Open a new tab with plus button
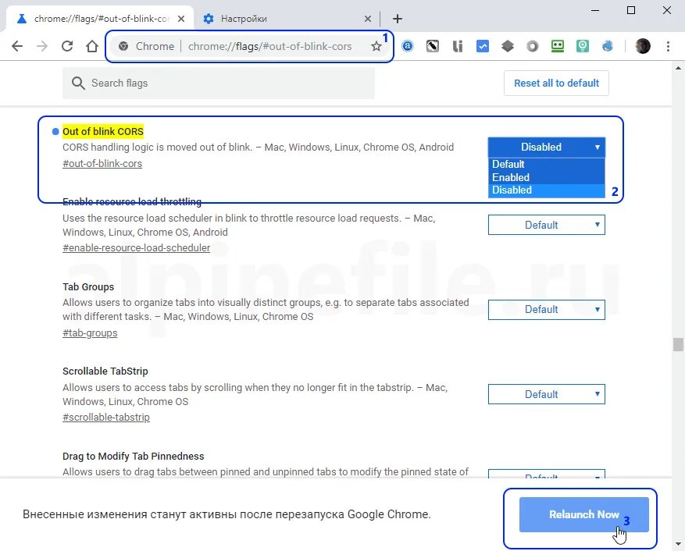 397,19
